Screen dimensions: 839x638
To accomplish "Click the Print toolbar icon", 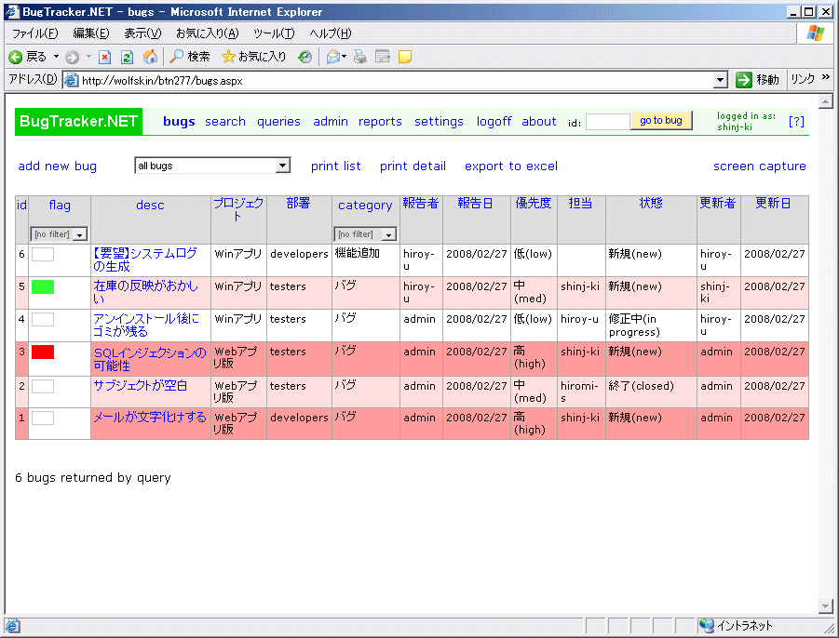I will pos(359,57).
